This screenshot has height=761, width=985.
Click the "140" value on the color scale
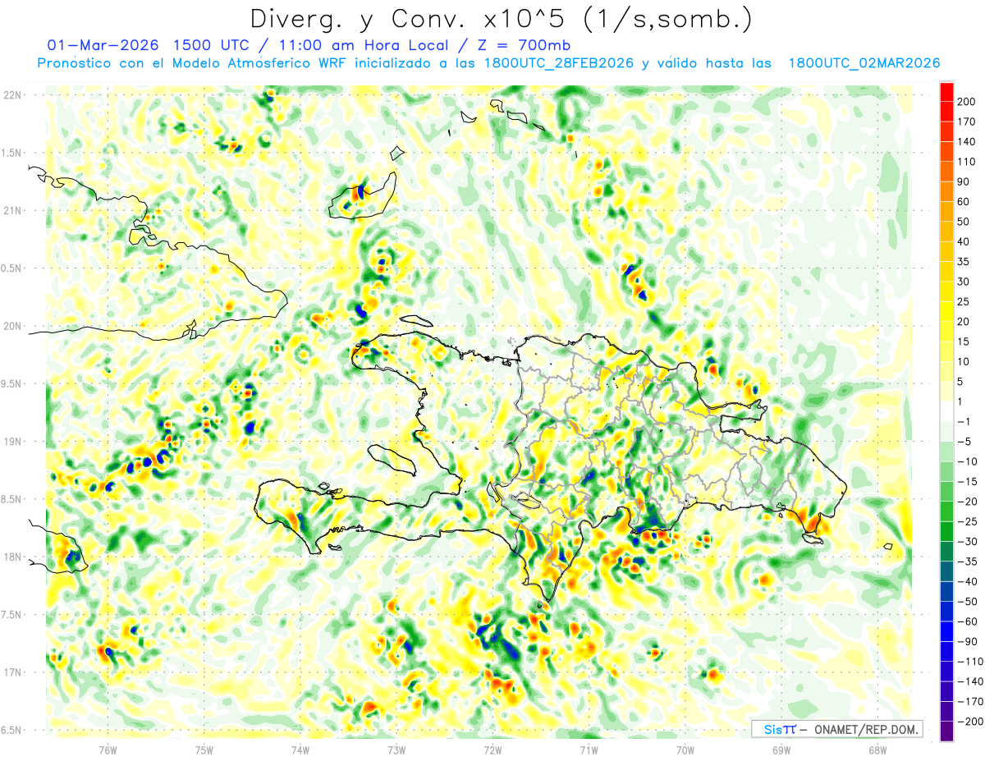pos(966,142)
